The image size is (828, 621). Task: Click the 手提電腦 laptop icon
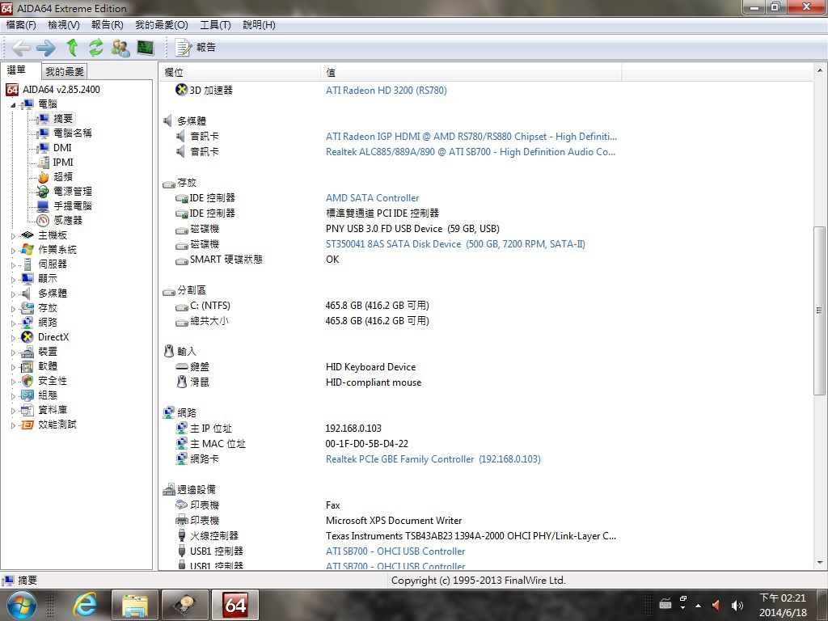(44, 206)
